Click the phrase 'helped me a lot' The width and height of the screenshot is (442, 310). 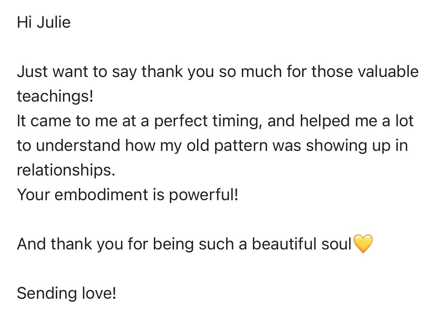[x=357, y=121]
